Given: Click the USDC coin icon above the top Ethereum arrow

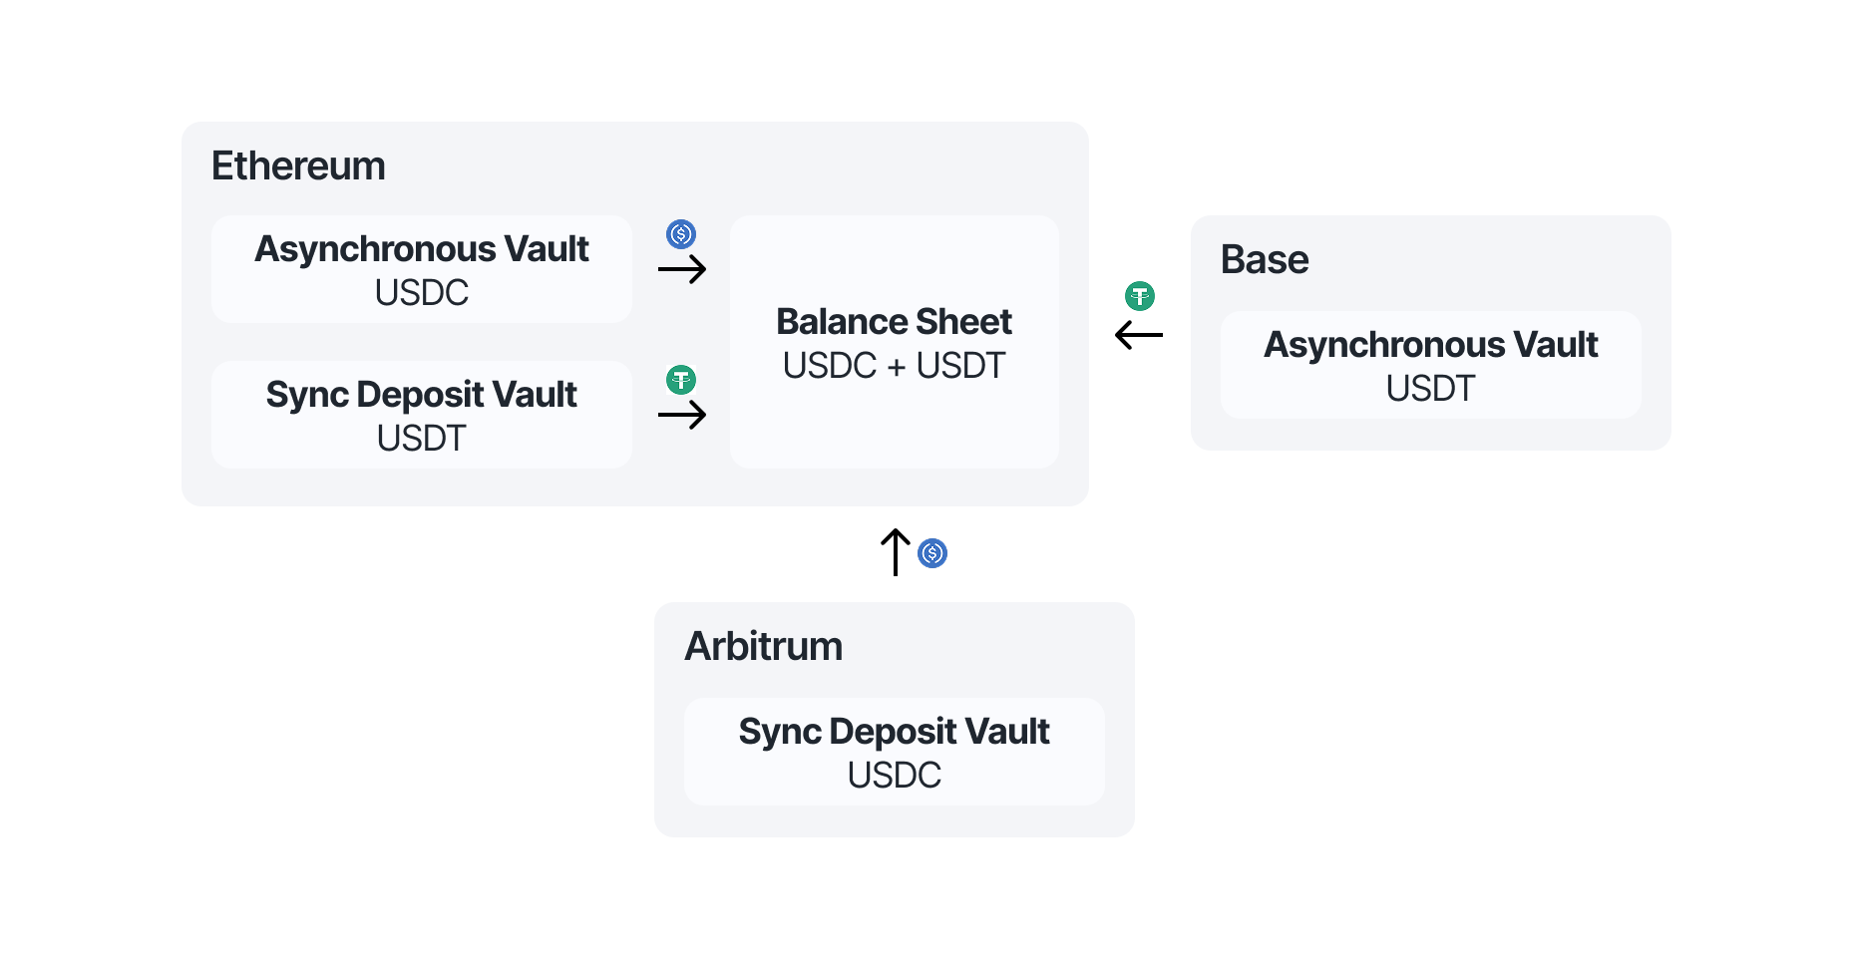Looking at the screenshot, I should click(681, 234).
